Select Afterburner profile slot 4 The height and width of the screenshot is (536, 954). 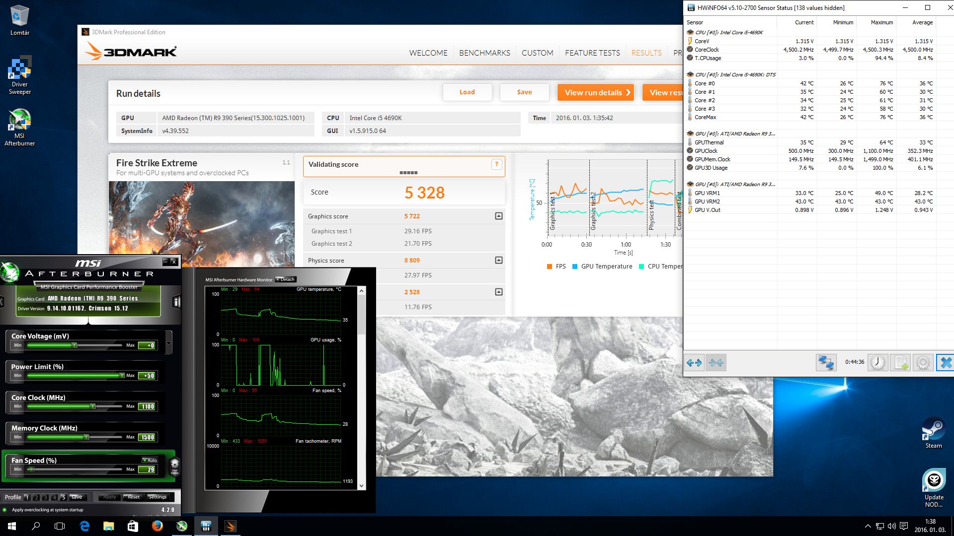click(55, 497)
